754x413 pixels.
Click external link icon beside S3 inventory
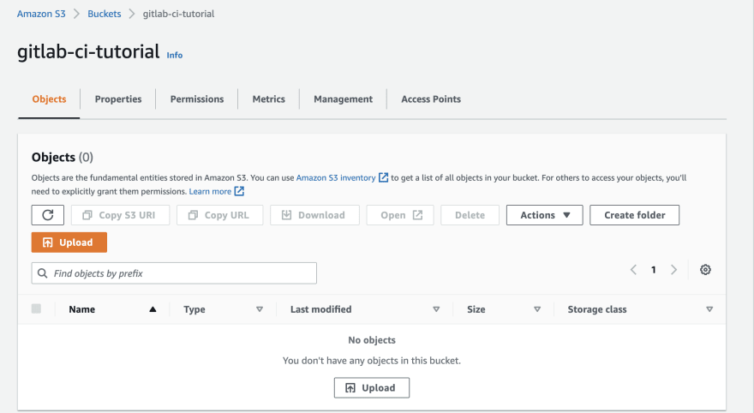[383, 177]
